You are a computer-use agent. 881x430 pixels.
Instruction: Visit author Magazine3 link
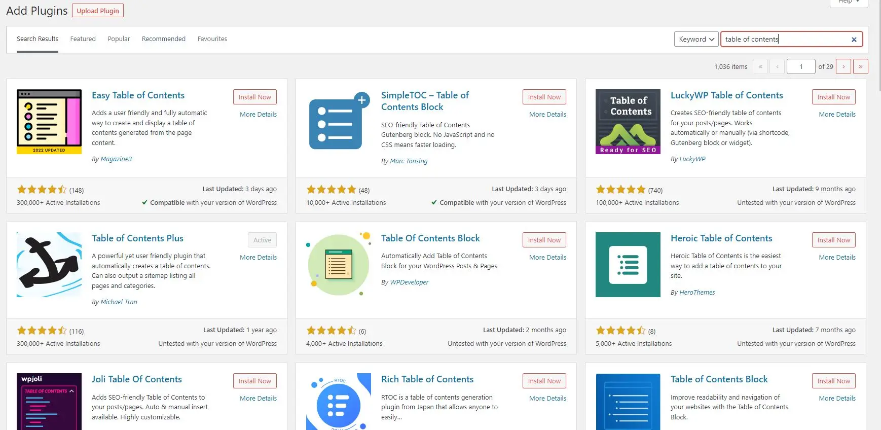(x=116, y=159)
